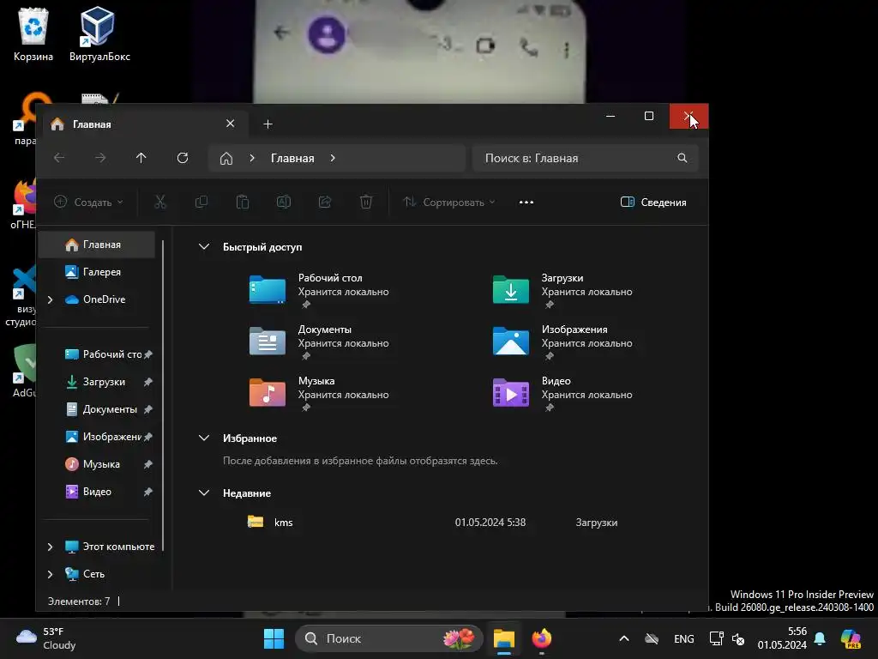Image resolution: width=878 pixels, height=659 pixels.
Task: Open the Изображения folder tile
Action: pos(562,342)
